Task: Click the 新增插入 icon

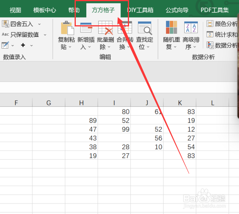Action: pos(86,28)
